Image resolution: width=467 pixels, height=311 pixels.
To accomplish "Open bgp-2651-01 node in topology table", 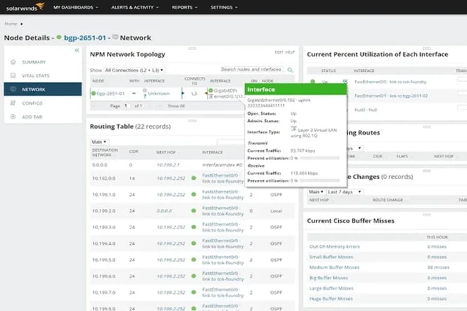I will click(110, 94).
